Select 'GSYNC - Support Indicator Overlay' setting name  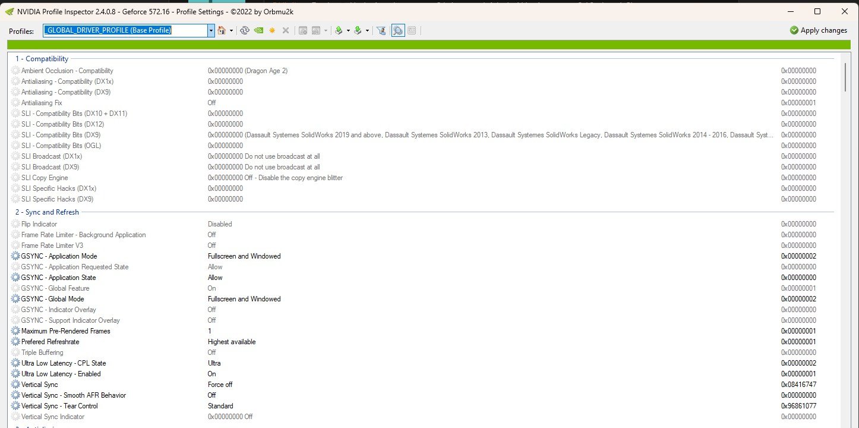[71, 320]
